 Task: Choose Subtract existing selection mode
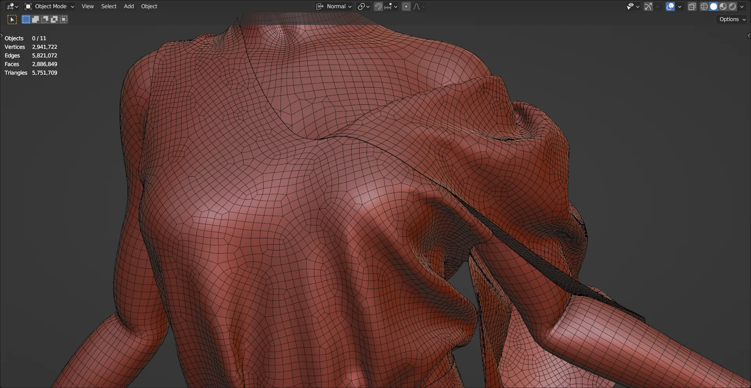pos(45,20)
